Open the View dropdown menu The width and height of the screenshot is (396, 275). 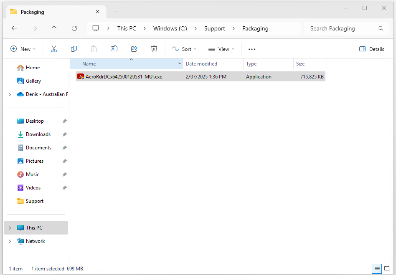pyautogui.click(x=221, y=49)
